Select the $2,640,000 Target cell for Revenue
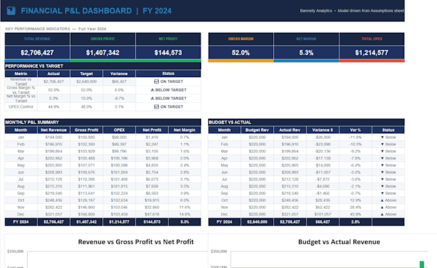The width and height of the screenshot is (437, 268). coord(86,82)
